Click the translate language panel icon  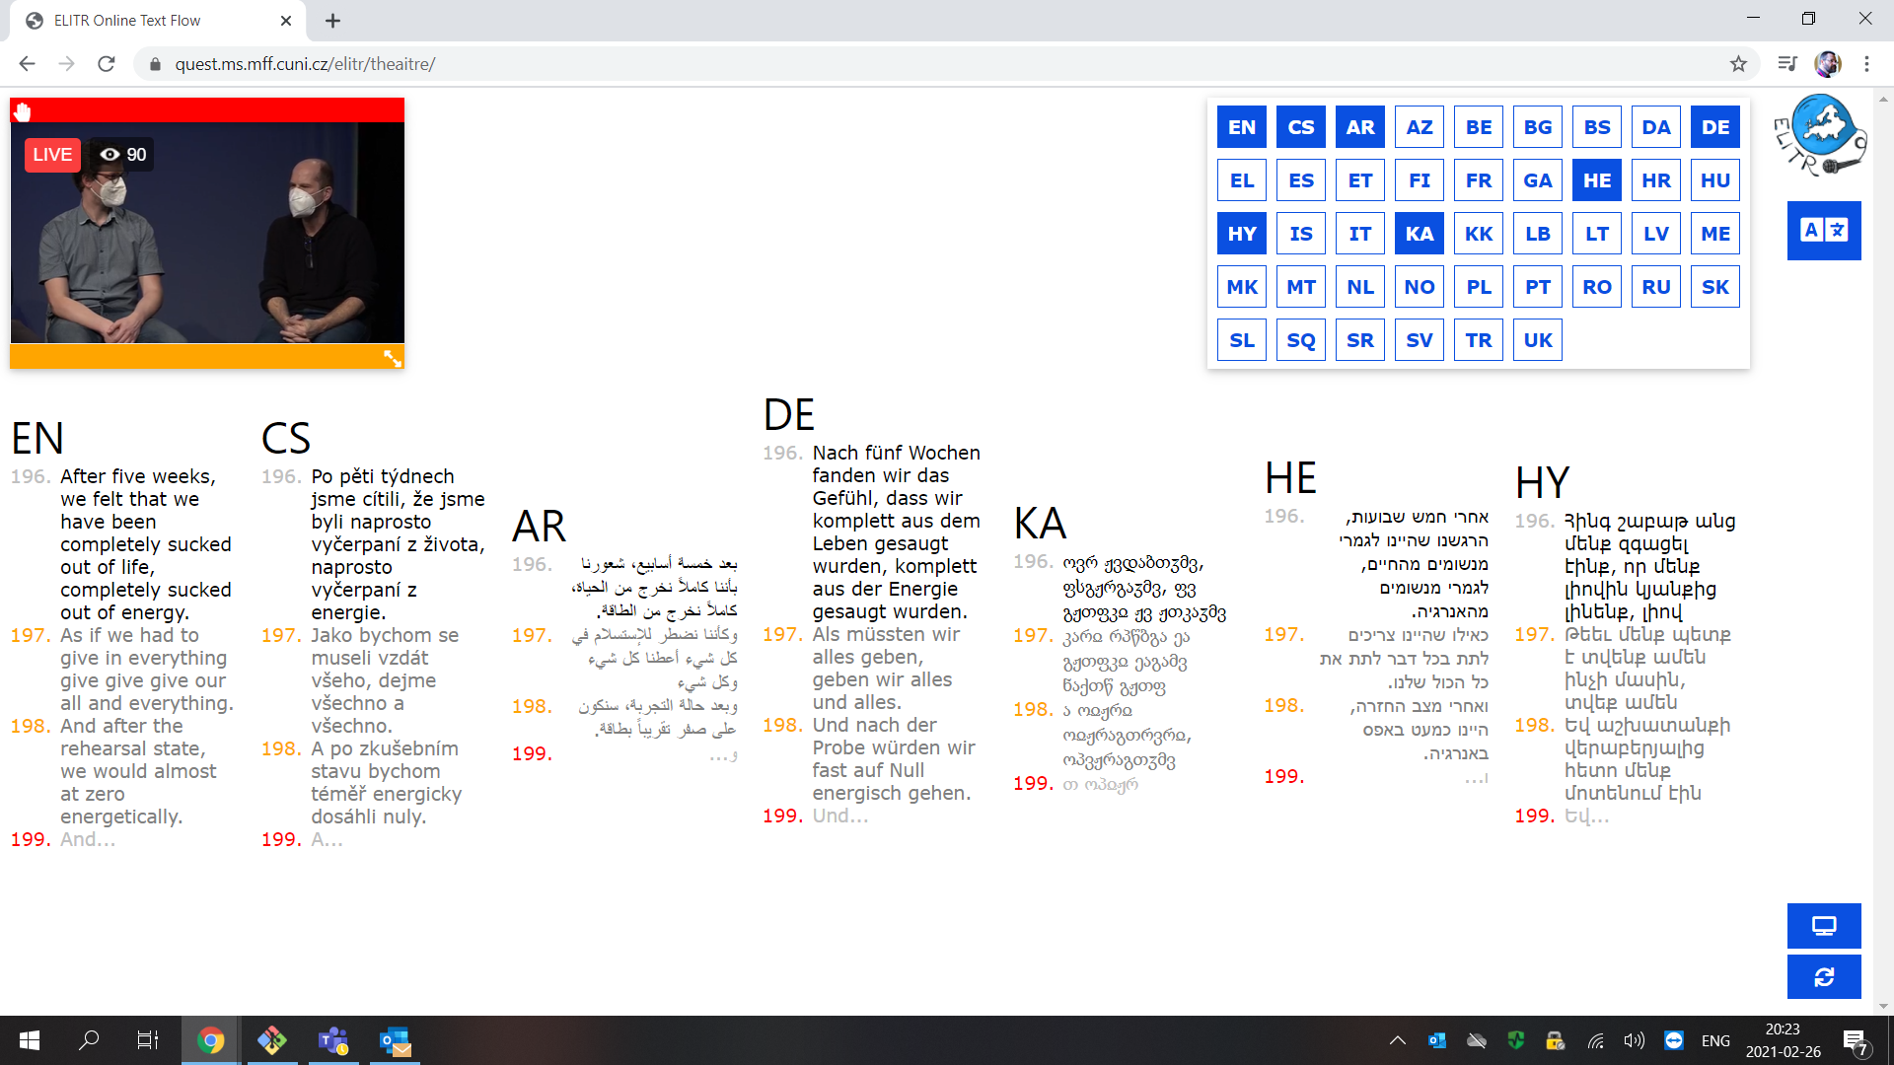[x=1823, y=231]
